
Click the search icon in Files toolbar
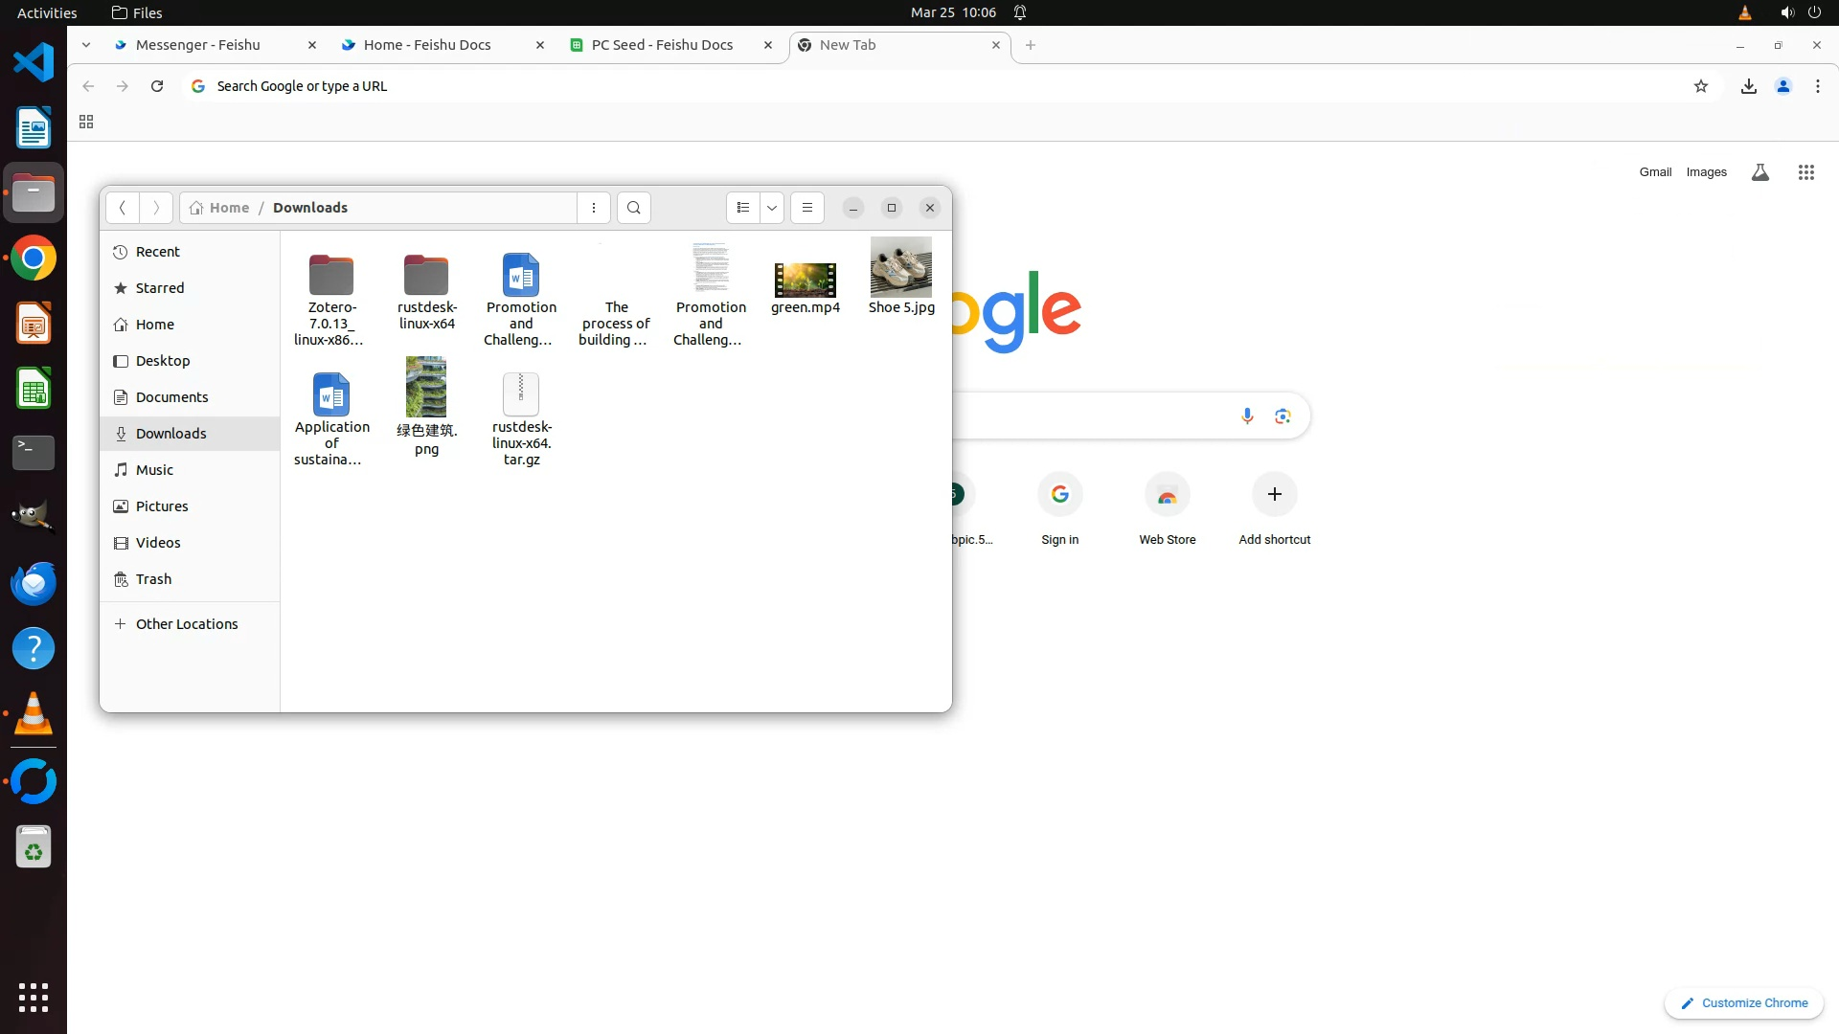(x=633, y=208)
